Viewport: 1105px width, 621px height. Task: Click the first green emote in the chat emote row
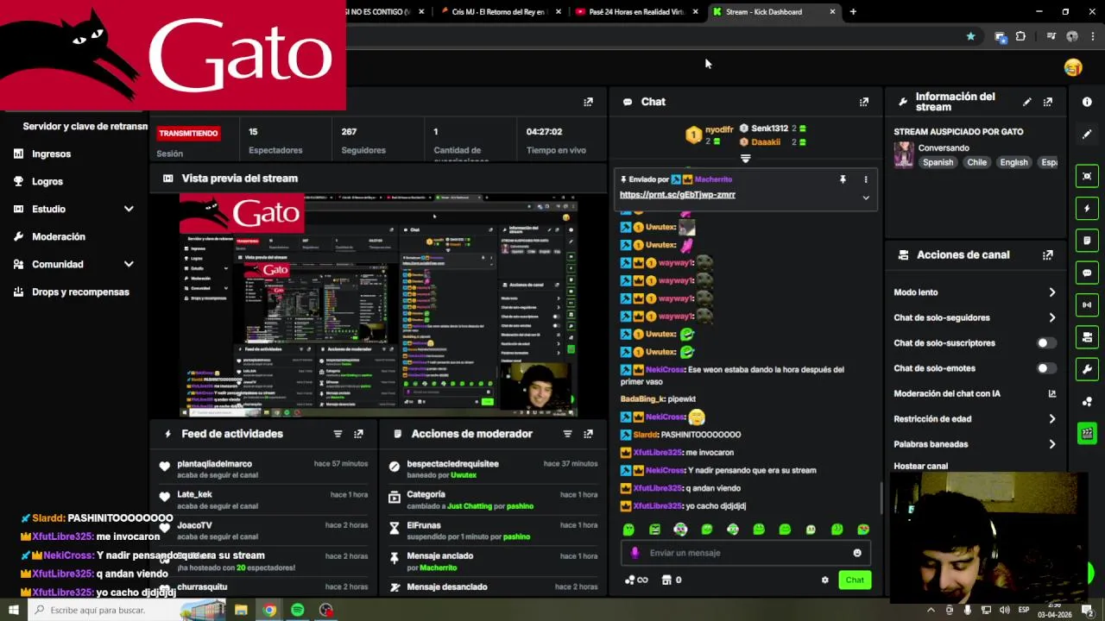point(628,530)
